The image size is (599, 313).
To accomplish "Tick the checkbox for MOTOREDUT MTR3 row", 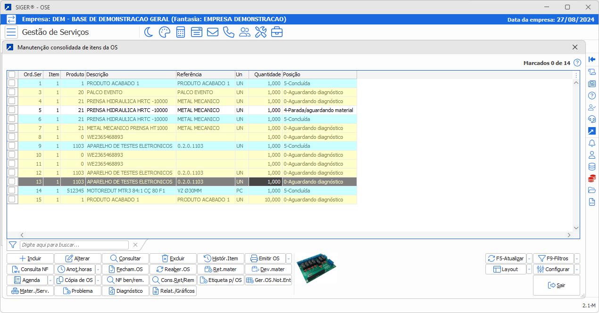I will (x=12, y=191).
